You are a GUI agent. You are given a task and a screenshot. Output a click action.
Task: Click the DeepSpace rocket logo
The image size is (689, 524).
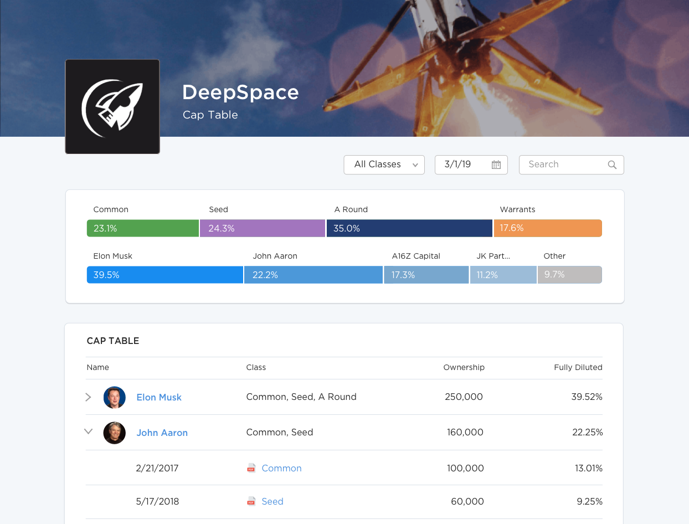112,106
